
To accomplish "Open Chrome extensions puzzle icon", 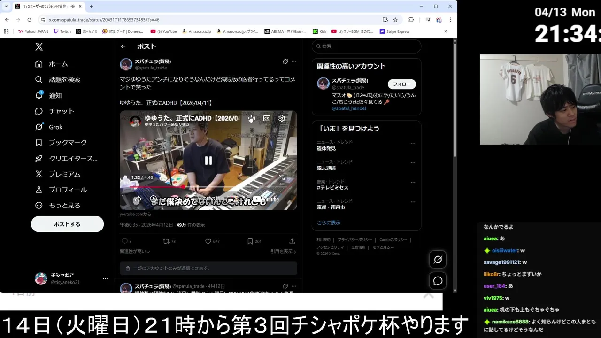I will click(x=411, y=20).
